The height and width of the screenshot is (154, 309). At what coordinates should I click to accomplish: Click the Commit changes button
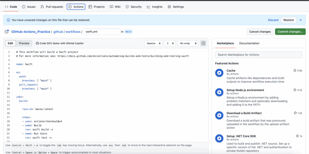[290, 32]
